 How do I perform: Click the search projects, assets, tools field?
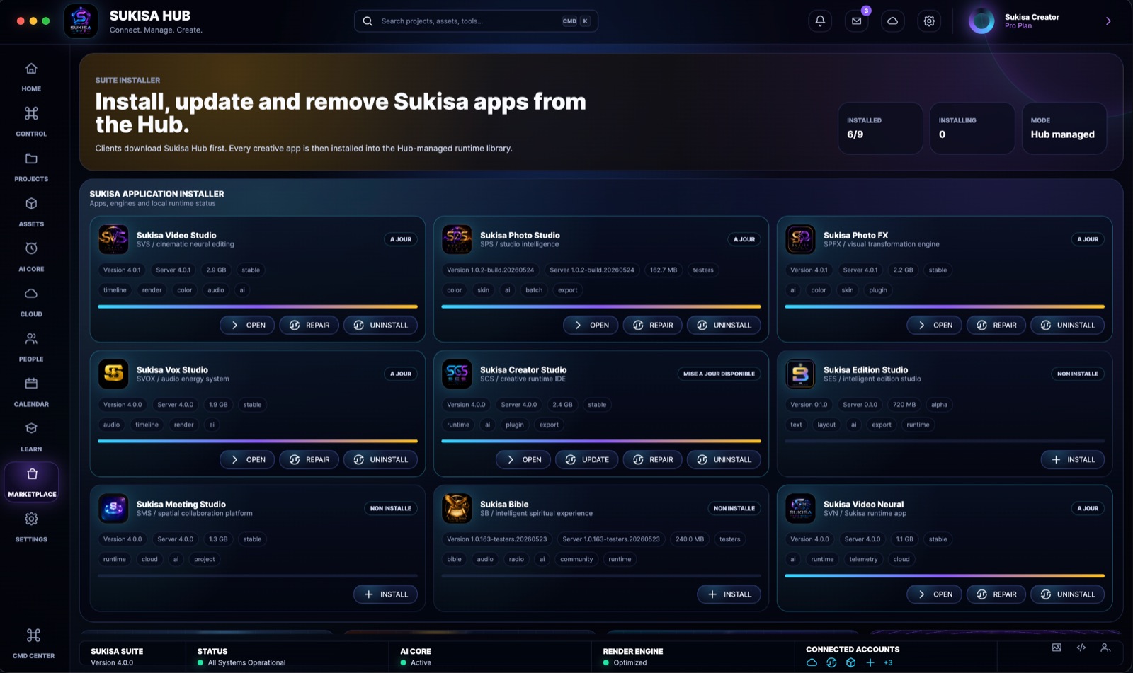tap(476, 21)
